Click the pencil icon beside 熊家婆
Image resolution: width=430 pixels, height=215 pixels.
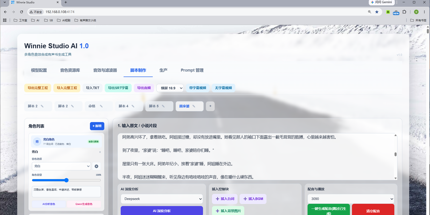(x=193, y=106)
